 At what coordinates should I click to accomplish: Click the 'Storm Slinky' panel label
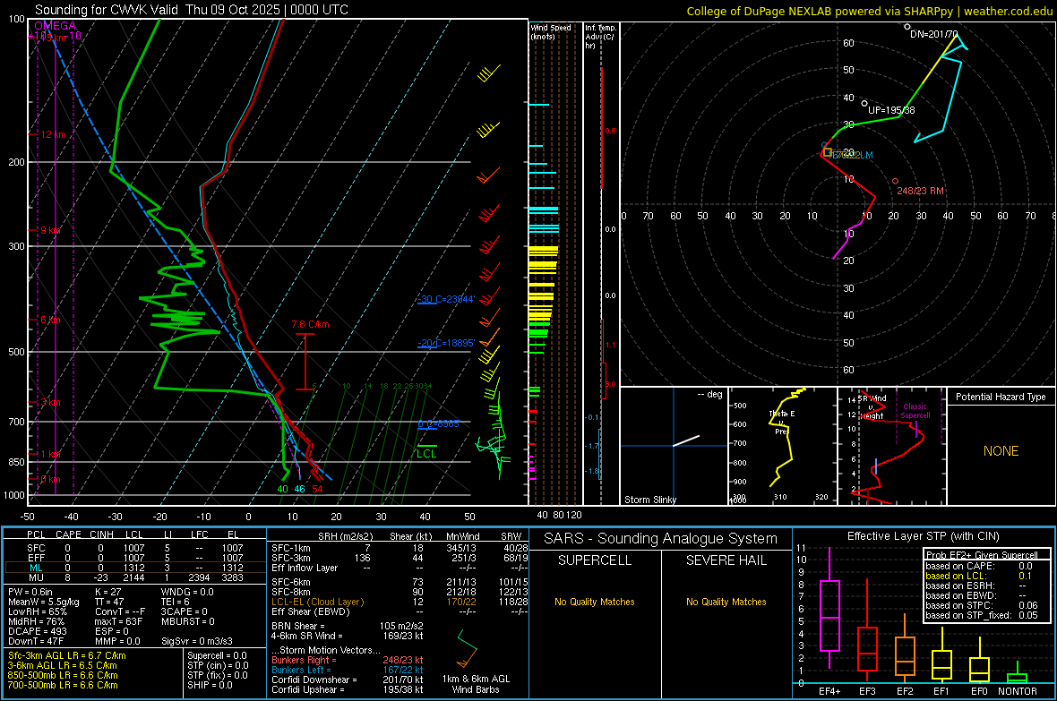(649, 500)
